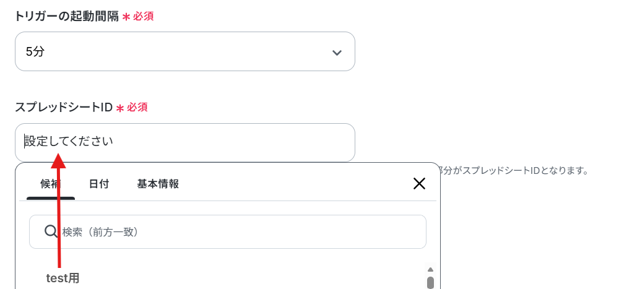
Task: Select test用 from the candidate list
Action: pos(63,278)
